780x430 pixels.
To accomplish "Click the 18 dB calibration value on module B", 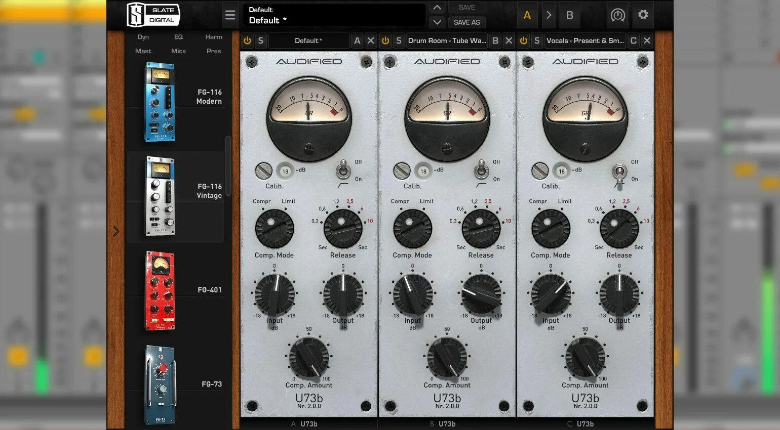I will pyautogui.click(x=423, y=171).
